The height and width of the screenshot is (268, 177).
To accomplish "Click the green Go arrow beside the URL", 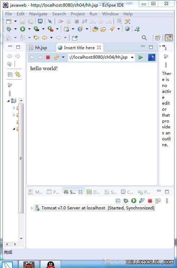I will (x=141, y=57).
